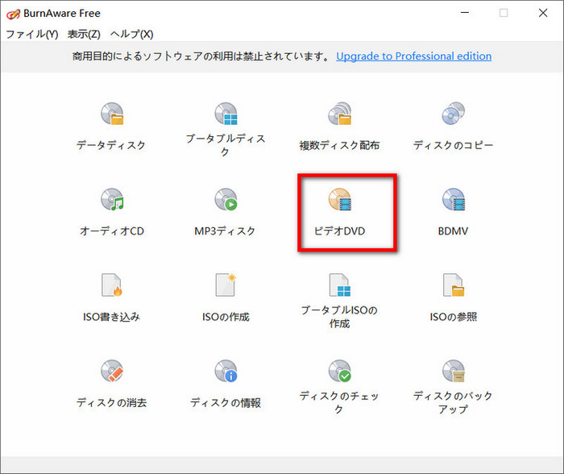The image size is (564, 474).
Task: Open the ビデオDVD film disc icon
Action: click(339, 199)
